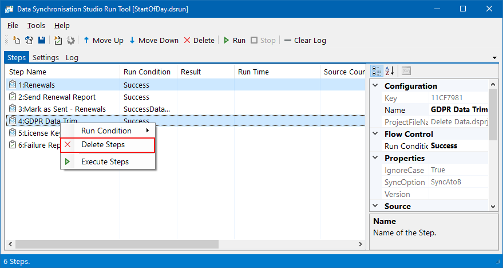Screen dimensions: 503x268
Task: Click Success run condition for 2:Send Renewal Report
Action: pos(136,97)
